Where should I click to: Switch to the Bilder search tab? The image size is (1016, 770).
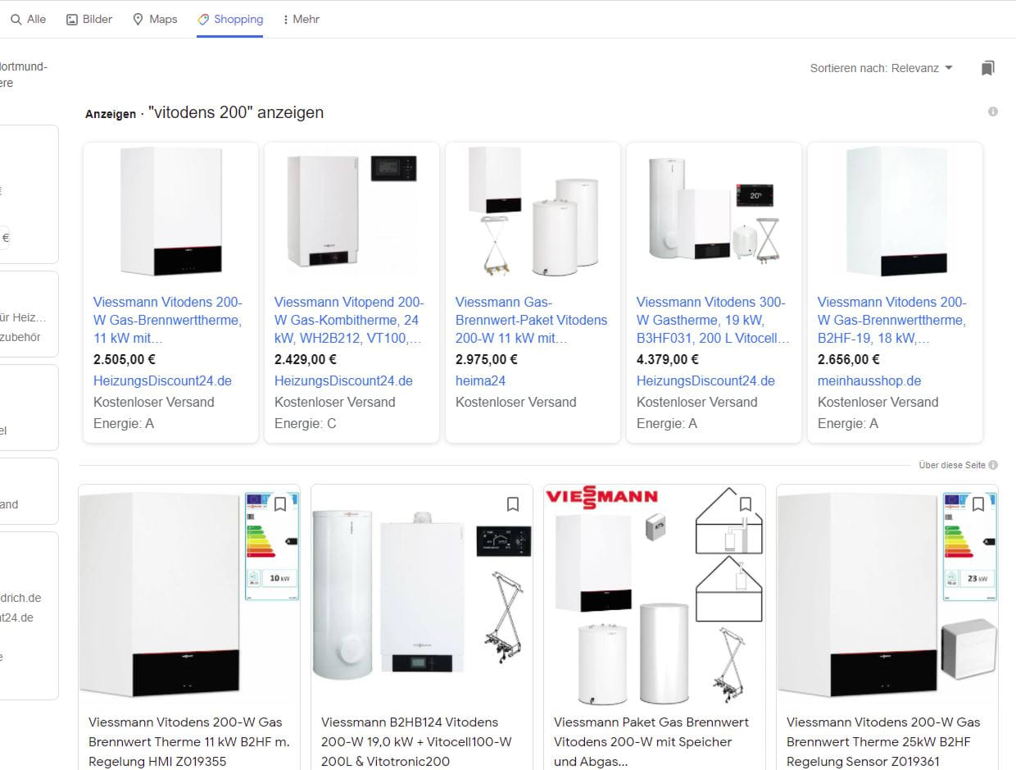click(89, 19)
